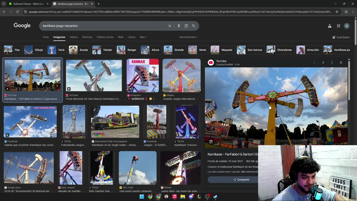Open League of Legends taskbar icon
The image size is (357, 201).
point(199,197)
